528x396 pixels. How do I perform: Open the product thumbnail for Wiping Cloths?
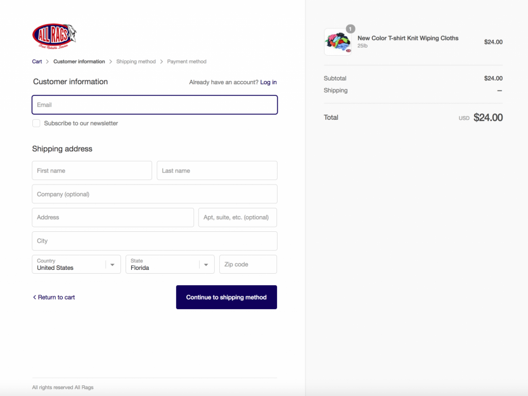[338, 42]
